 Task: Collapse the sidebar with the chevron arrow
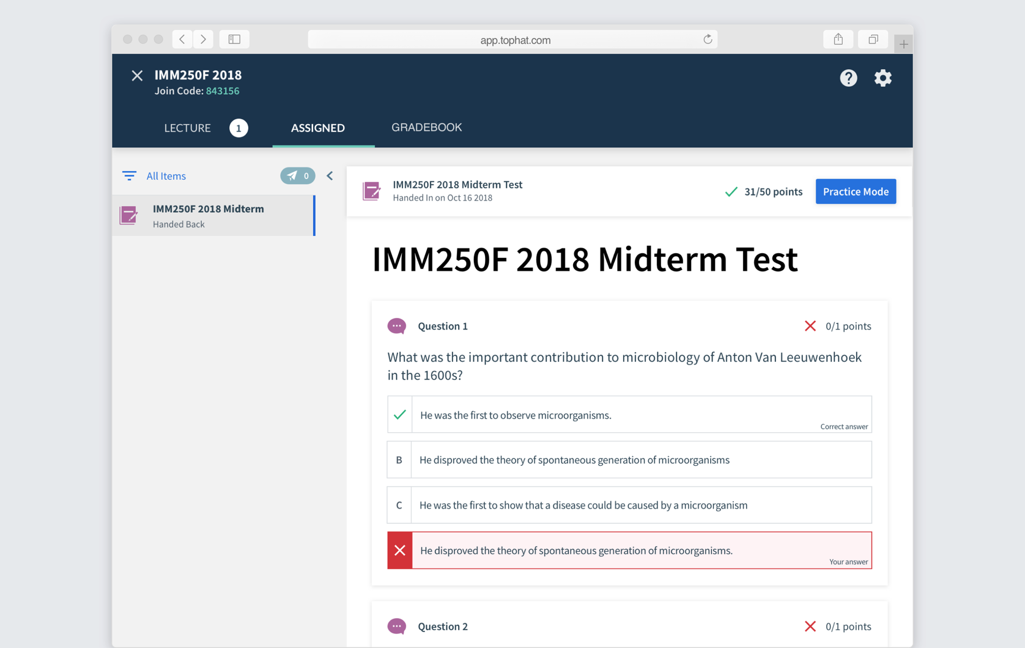330,176
